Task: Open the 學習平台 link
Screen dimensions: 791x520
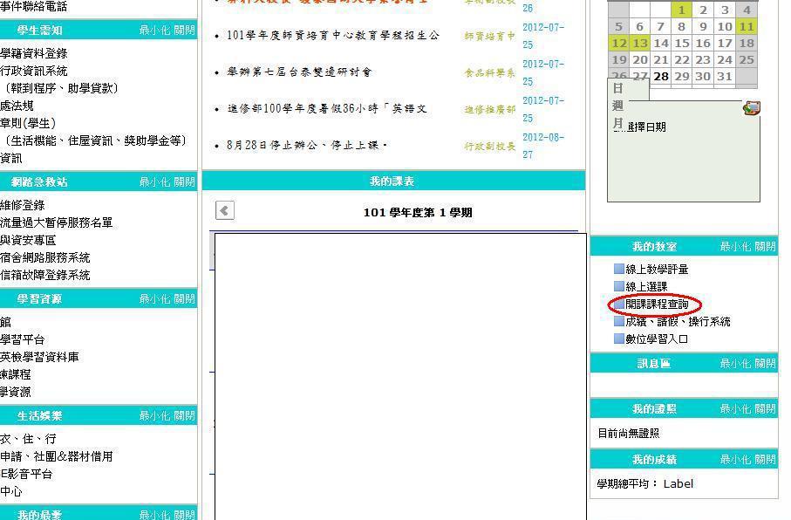Action: click(23, 339)
